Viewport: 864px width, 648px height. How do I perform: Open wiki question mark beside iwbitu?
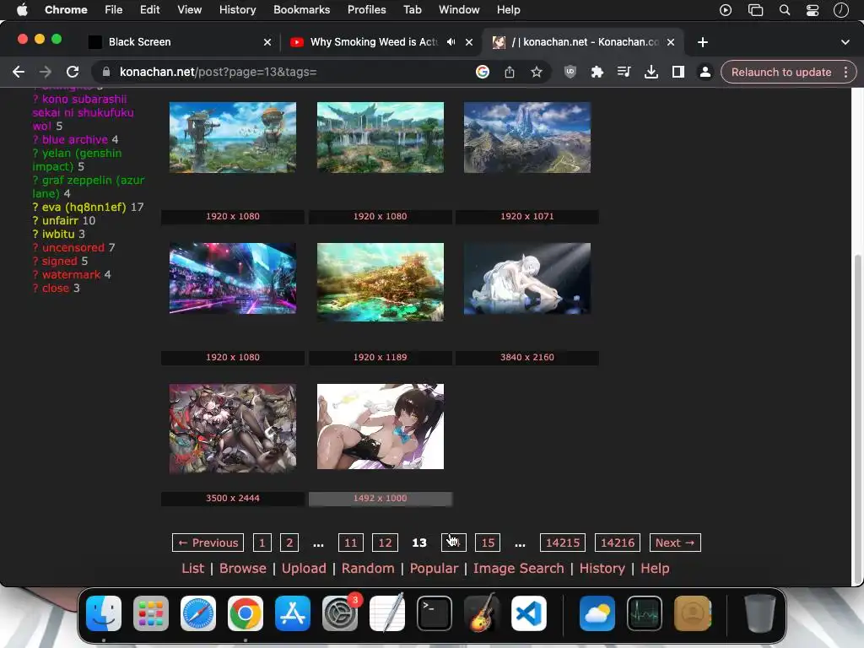[x=35, y=235]
